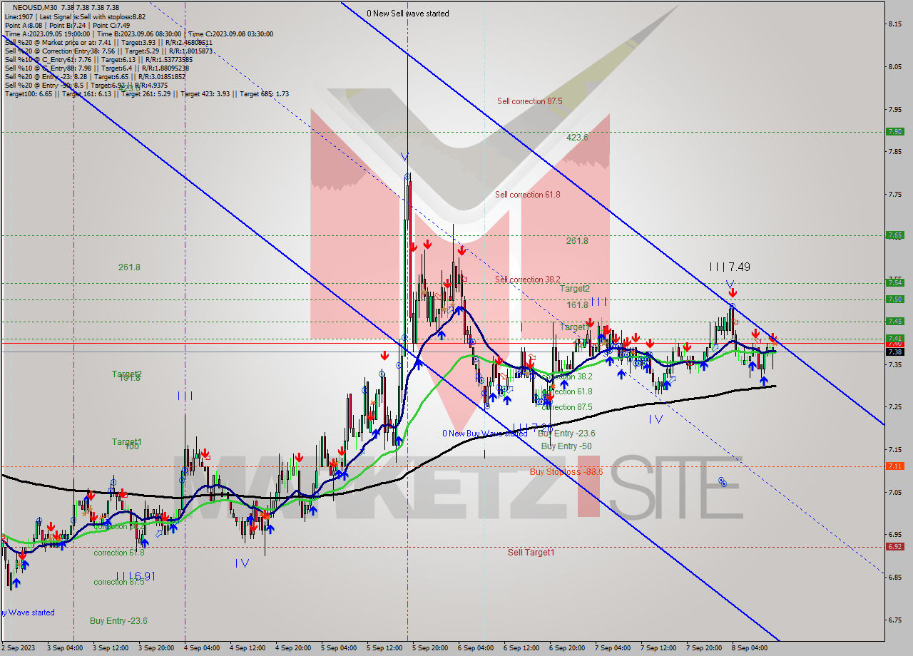Screen dimensions: 913x656
Task: Click the '4 Sep 20:00' time axis label
Action: point(294,648)
